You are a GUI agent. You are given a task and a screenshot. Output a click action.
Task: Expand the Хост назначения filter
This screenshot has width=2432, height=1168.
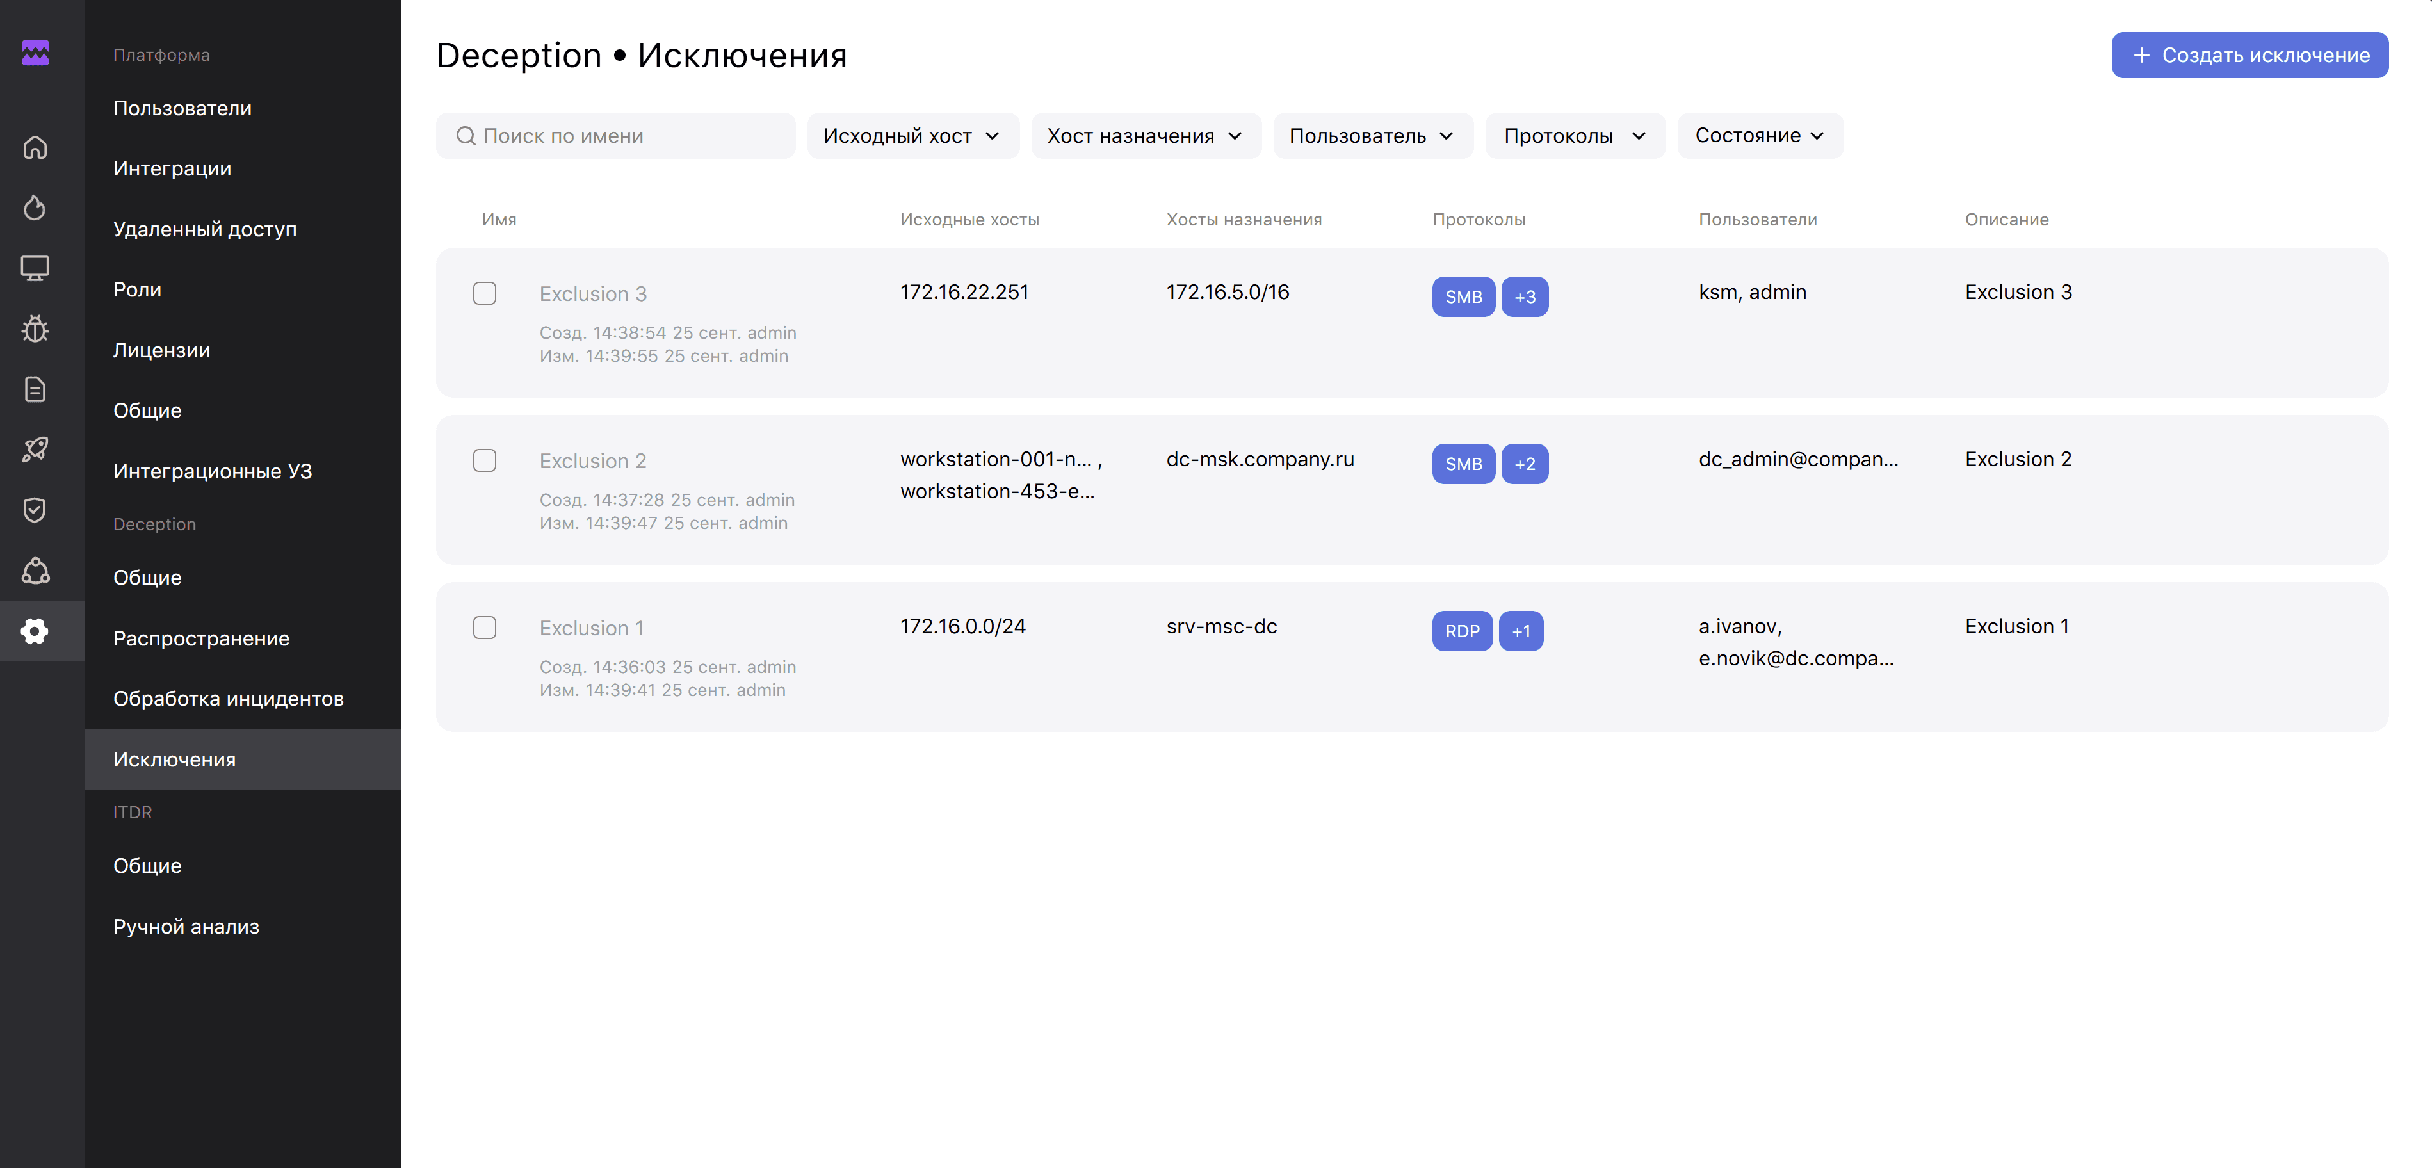click(1145, 136)
